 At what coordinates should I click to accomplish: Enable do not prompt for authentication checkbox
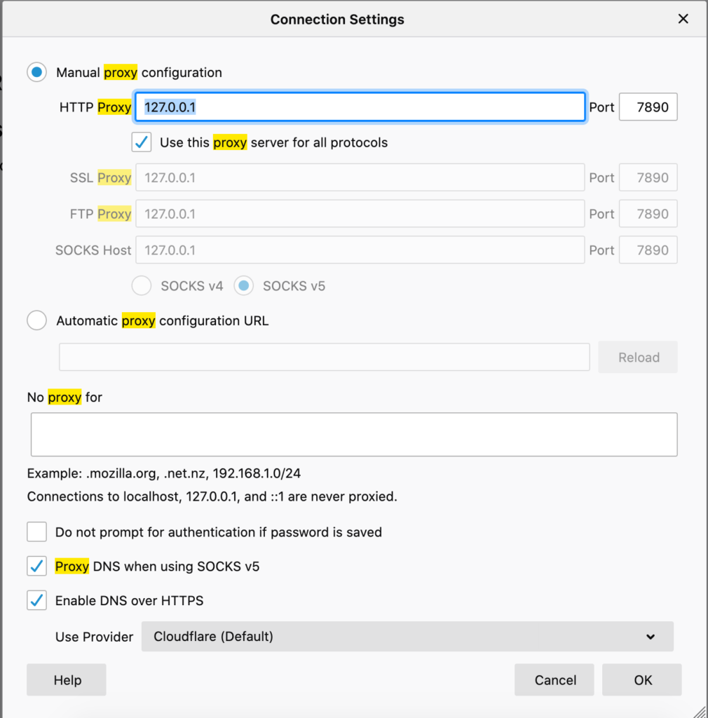click(x=36, y=531)
